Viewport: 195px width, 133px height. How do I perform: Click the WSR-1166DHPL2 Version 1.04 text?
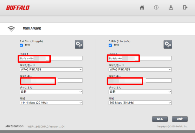click(x=46, y=126)
